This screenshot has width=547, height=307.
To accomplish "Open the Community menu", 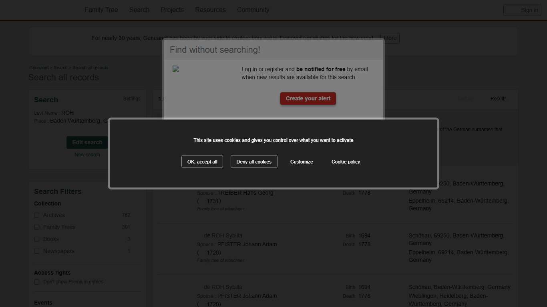I will click(x=253, y=10).
